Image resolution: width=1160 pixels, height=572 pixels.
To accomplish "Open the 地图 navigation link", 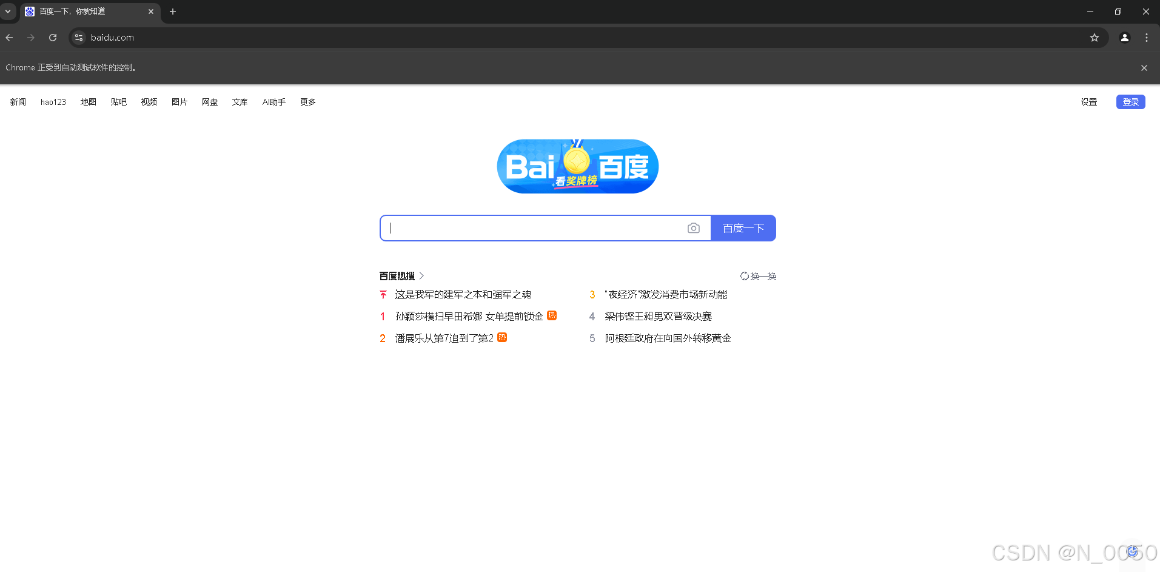I will click(89, 102).
